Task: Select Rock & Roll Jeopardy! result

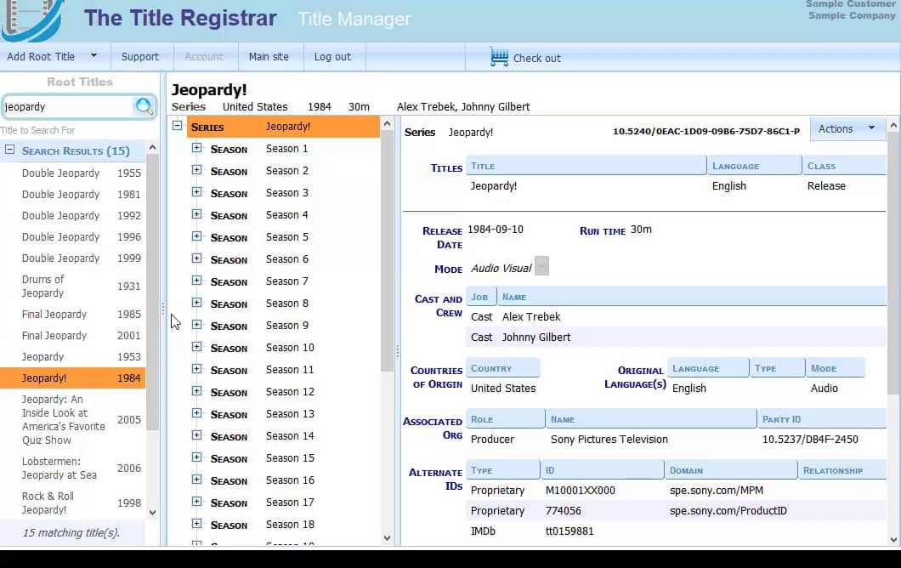Action: point(72,503)
